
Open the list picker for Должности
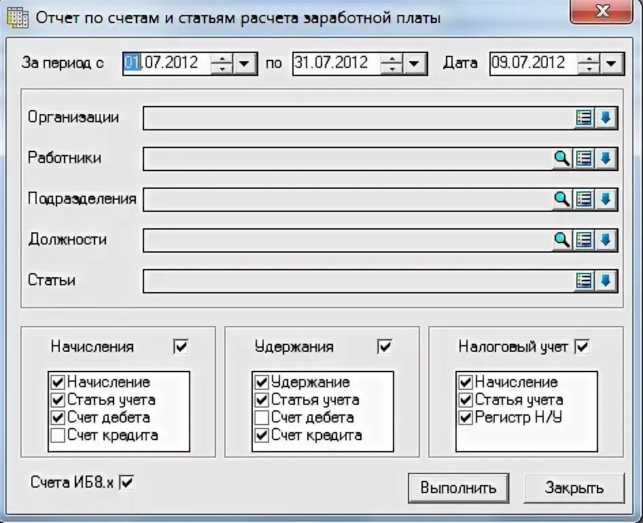(585, 240)
